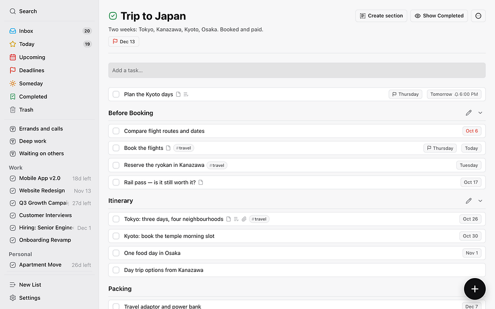This screenshot has width=495, height=309.
Task: Click the floating plus add button
Action: 474,289
